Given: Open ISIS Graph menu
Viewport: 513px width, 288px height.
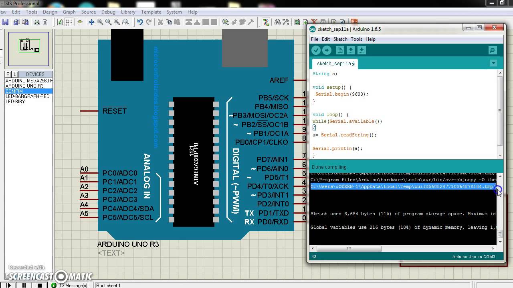Looking at the screenshot, I should (x=69, y=12).
